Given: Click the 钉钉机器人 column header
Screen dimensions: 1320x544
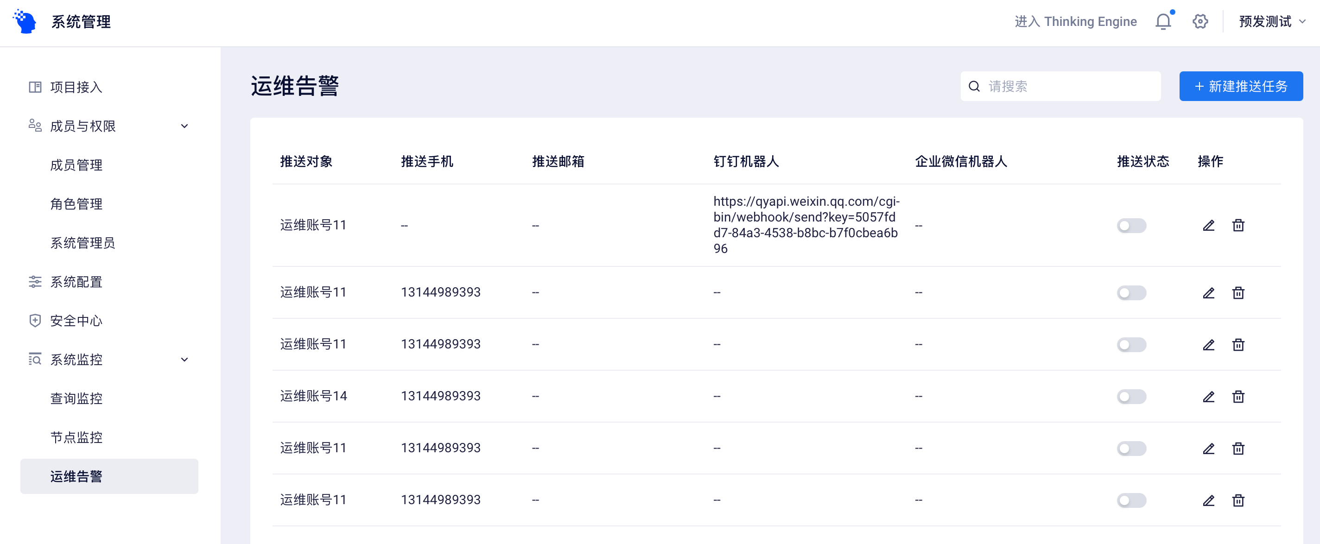Looking at the screenshot, I should tap(746, 161).
